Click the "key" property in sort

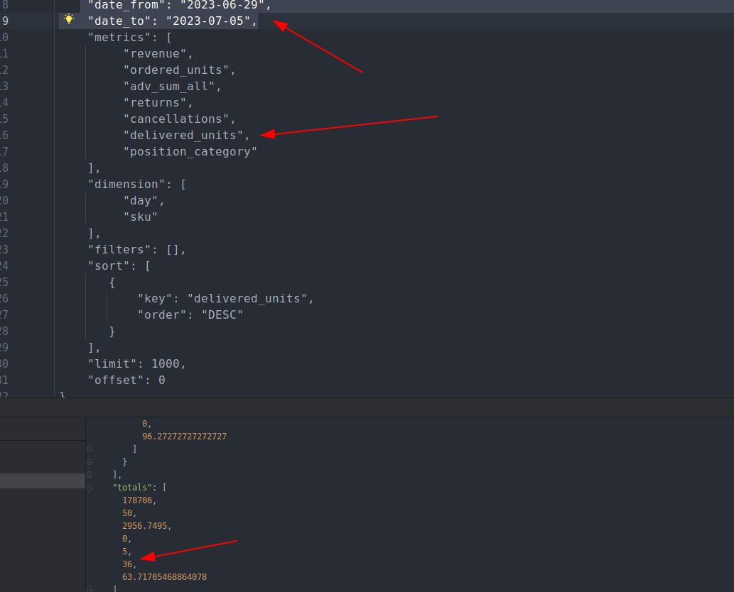[155, 299]
